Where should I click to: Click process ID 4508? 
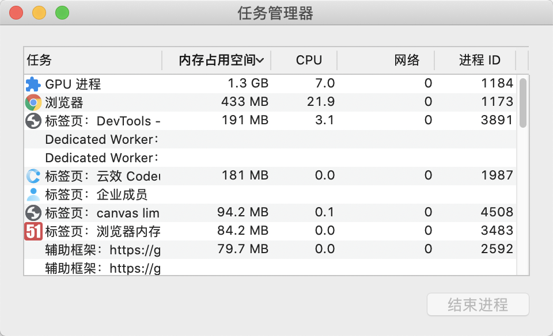[497, 212]
